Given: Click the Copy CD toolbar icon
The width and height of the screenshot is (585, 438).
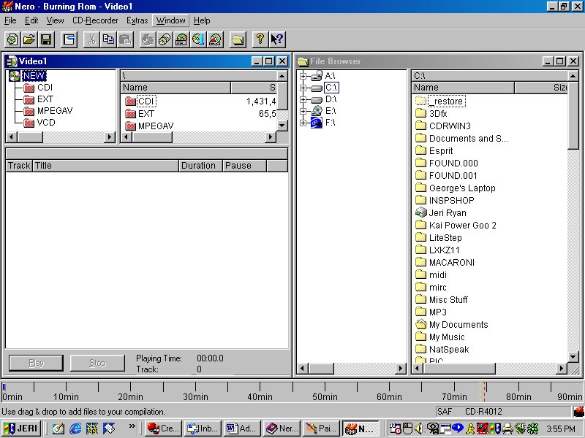Looking at the screenshot, I should click(164, 39).
